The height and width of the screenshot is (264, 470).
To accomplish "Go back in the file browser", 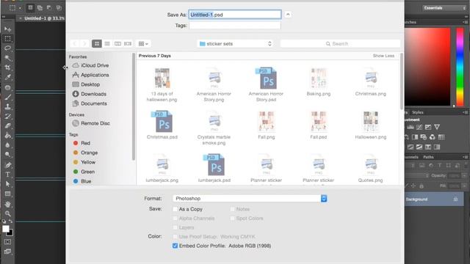I will tap(75, 44).
